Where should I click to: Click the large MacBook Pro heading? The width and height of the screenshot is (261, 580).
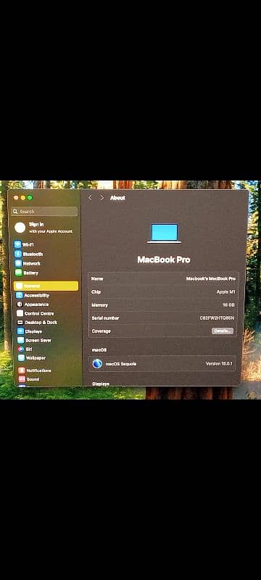tap(164, 260)
